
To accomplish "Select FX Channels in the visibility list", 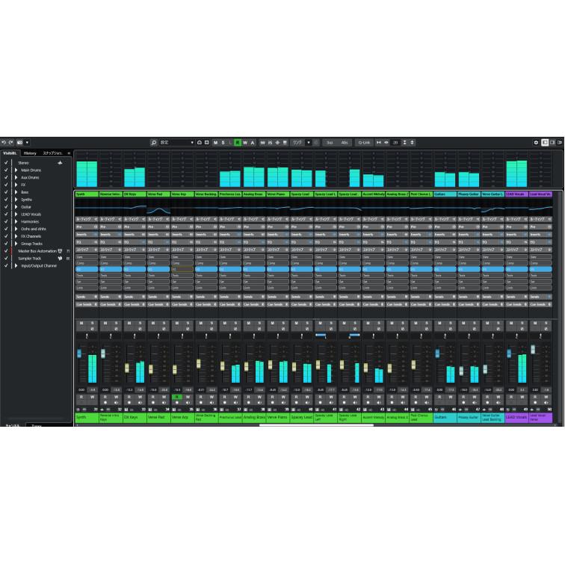I will 31,236.
